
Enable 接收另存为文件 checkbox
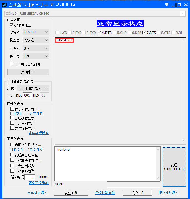(12, 109)
